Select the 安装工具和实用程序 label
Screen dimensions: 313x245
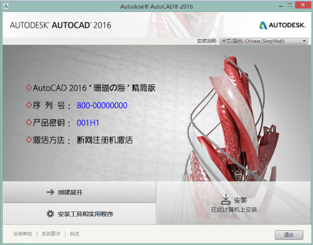[x=86, y=214]
